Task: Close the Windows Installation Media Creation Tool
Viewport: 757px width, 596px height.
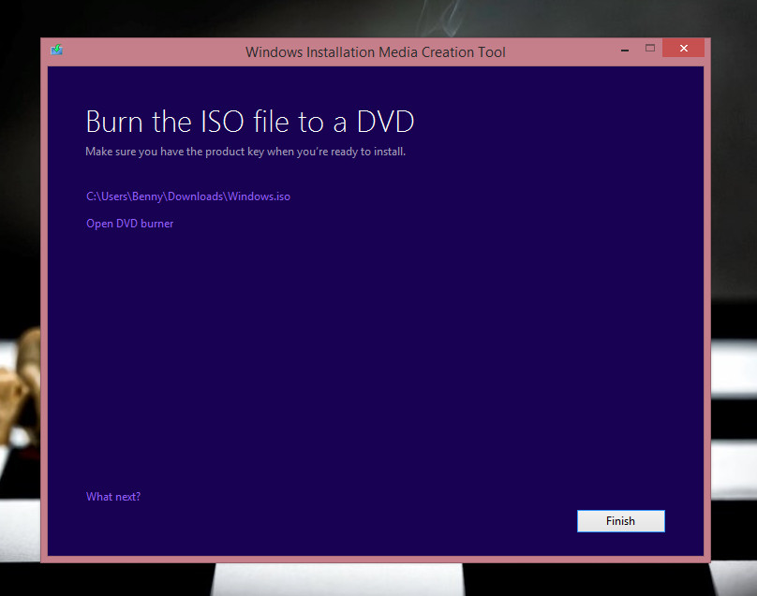Action: point(683,48)
